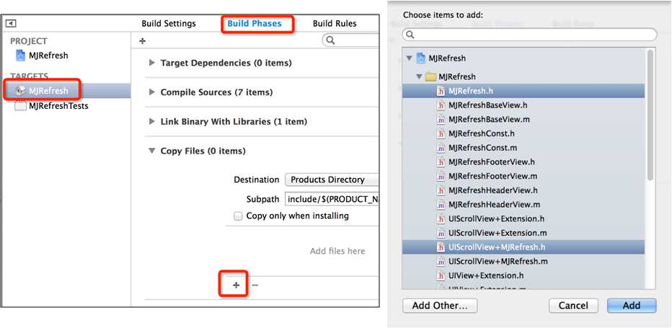Collapse the Copy Files section
The width and height of the screenshot is (672, 328).
coord(151,151)
